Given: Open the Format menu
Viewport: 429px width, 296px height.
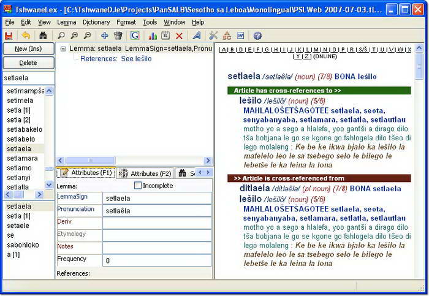Looking at the screenshot, I should point(126,22).
